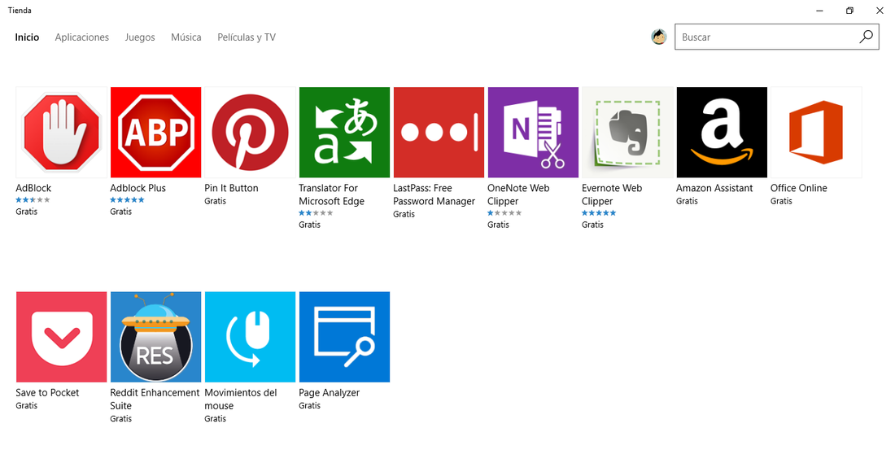Open the green Translator For Microsoft Edge tile
The height and width of the screenshot is (476, 895).
344,133
